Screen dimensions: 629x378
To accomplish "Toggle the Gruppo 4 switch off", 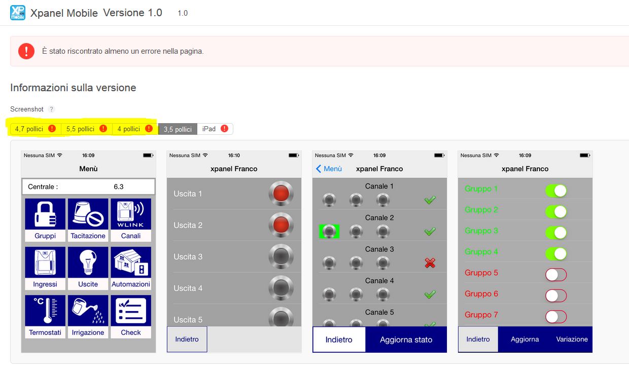I will coord(556,253).
